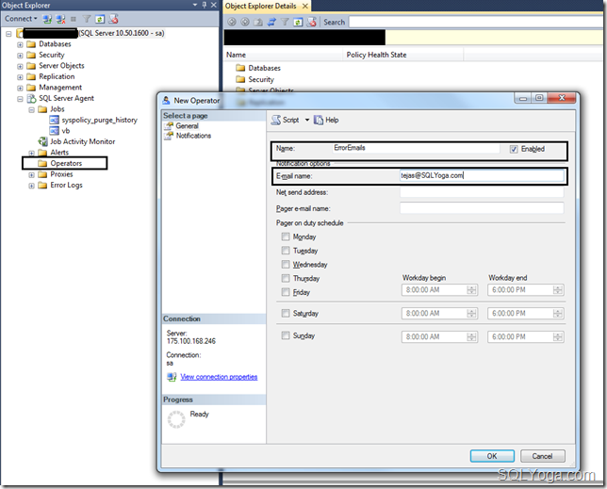This screenshot has width=607, height=489.
Task: Select the vb job in the tree
Action: pos(66,131)
